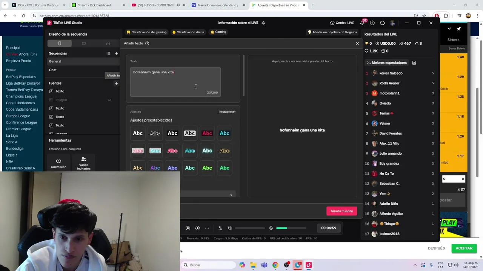Image resolution: width=483 pixels, height=271 pixels.
Task: Click the profile avatar in the title bar
Action: (x=392, y=23)
